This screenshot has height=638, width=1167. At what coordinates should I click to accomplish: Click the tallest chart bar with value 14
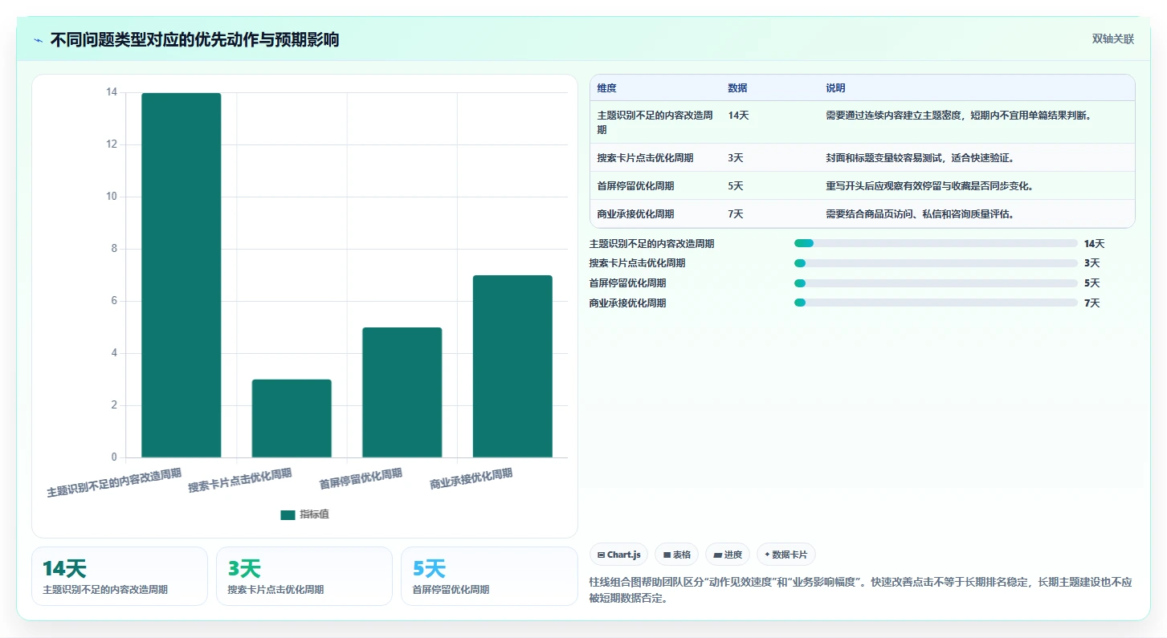point(182,275)
